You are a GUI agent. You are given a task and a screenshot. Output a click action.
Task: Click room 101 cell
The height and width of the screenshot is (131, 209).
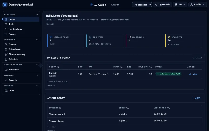[x=80, y=74]
